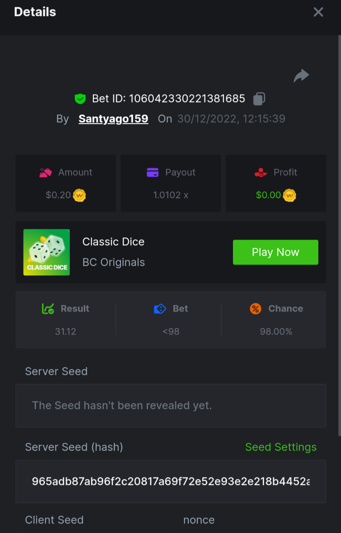
Task: Click the Classic Dice game thumbnail
Action: point(47,252)
